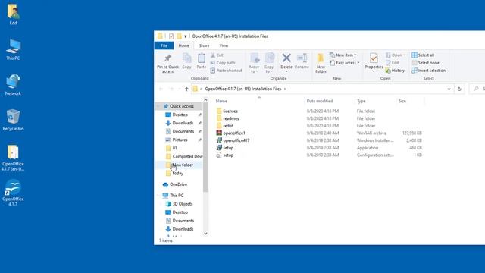485x273 pixels.
Task: Click Select all in ribbon
Action: tap(423, 55)
